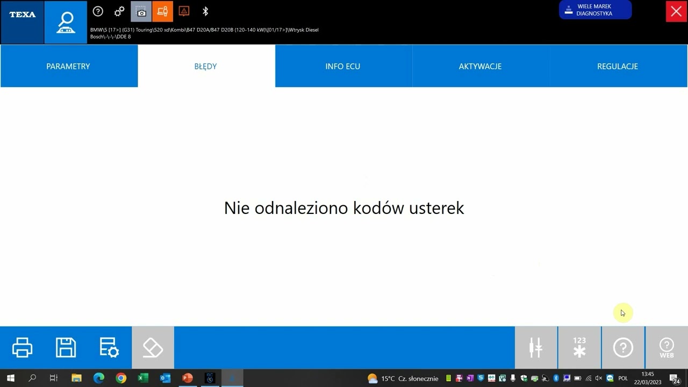Open the REGULACJE tab
688x387 pixels.
[x=618, y=66]
